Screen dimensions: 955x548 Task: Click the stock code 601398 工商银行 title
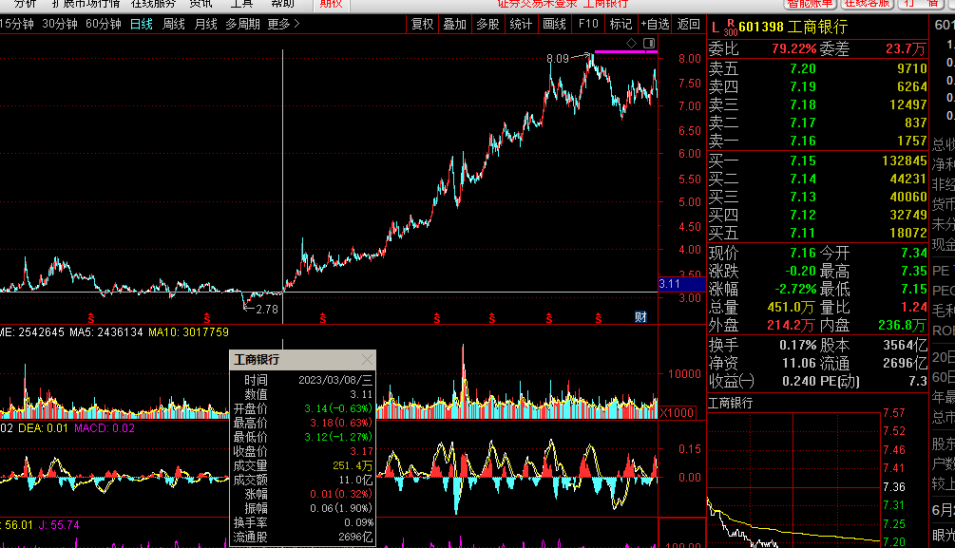pos(793,28)
